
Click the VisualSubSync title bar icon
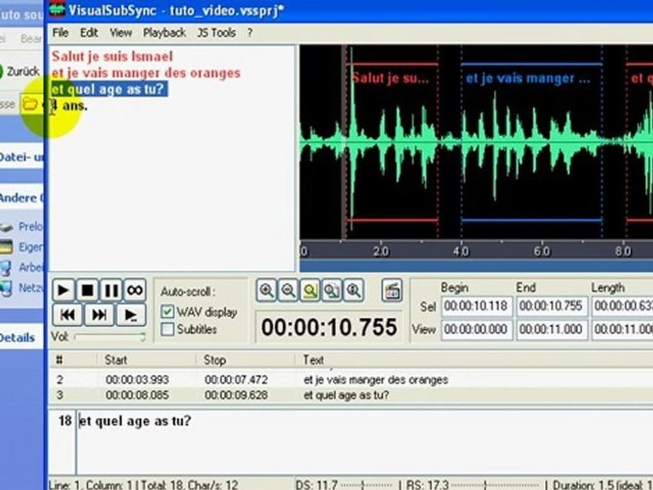pos(57,10)
